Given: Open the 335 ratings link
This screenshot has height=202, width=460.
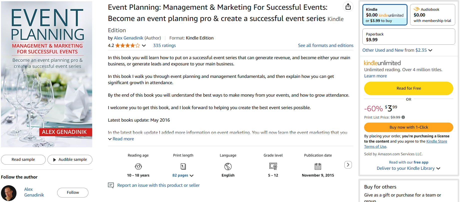Looking at the screenshot, I should click(x=164, y=45).
